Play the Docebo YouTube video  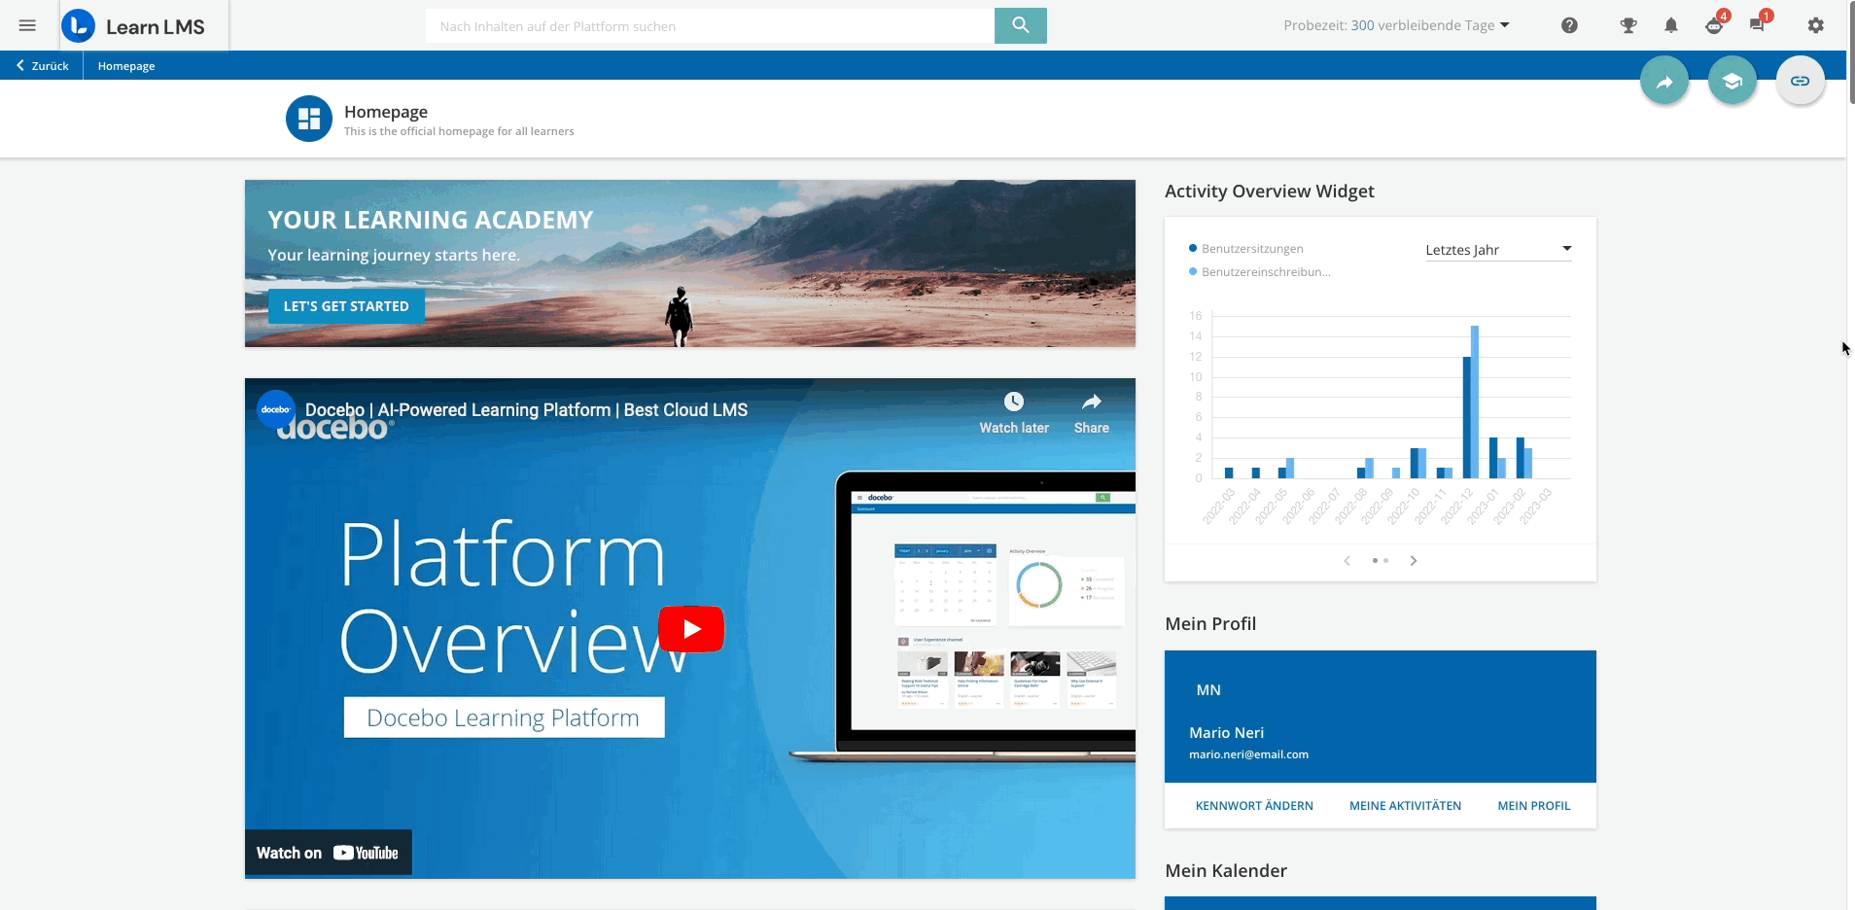[691, 629]
